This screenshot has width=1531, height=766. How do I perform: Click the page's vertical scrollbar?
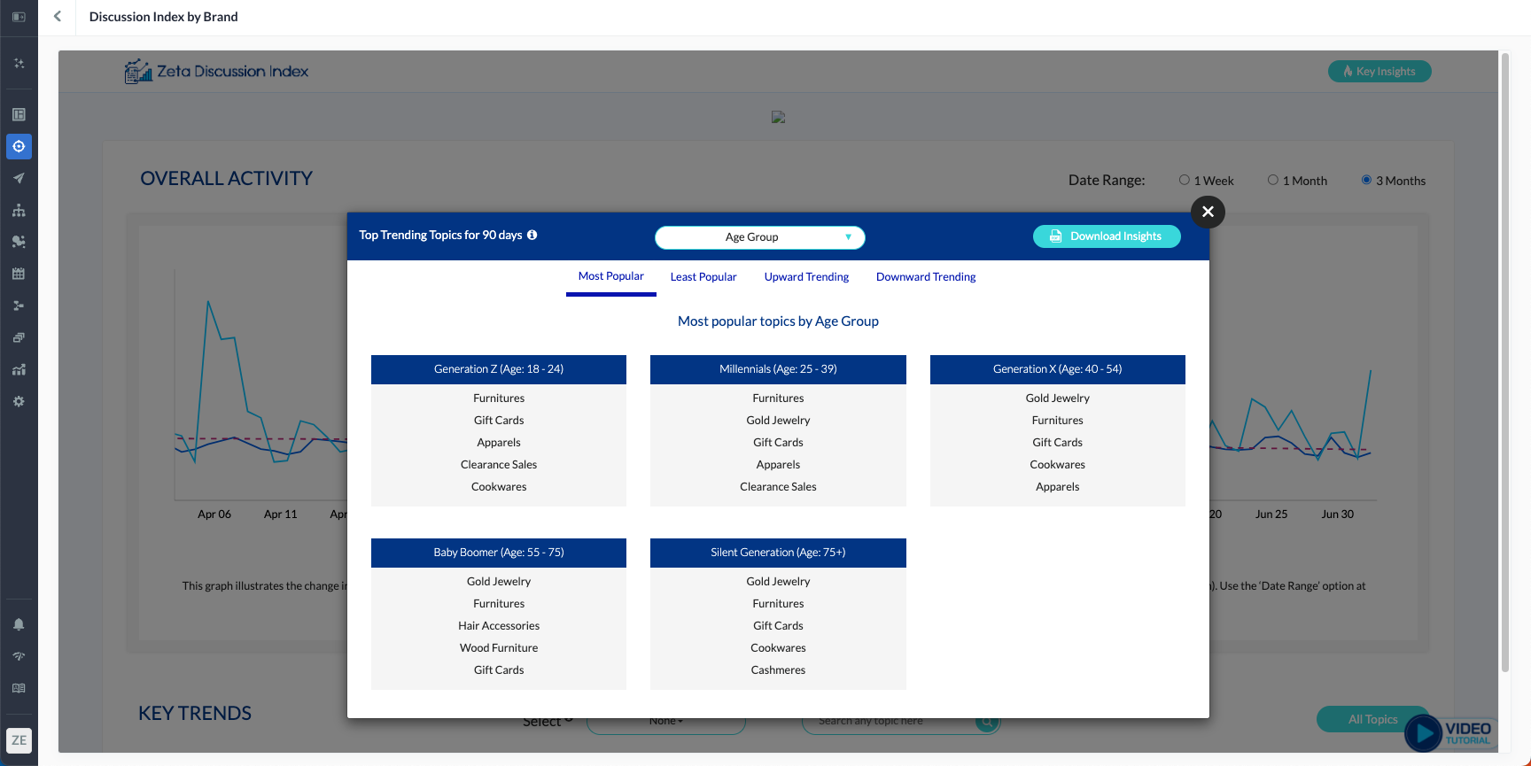tap(1504, 354)
